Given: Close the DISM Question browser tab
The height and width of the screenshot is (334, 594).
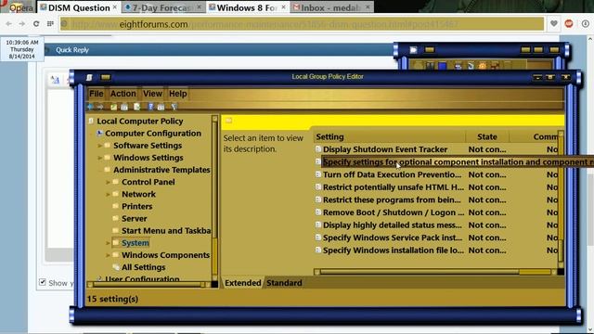Looking at the screenshot, I should 115,7.
